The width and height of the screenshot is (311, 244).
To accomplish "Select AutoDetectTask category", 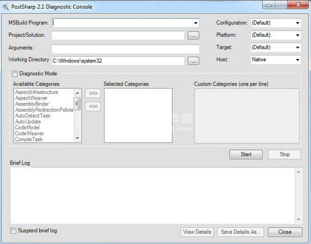I will point(33,116).
